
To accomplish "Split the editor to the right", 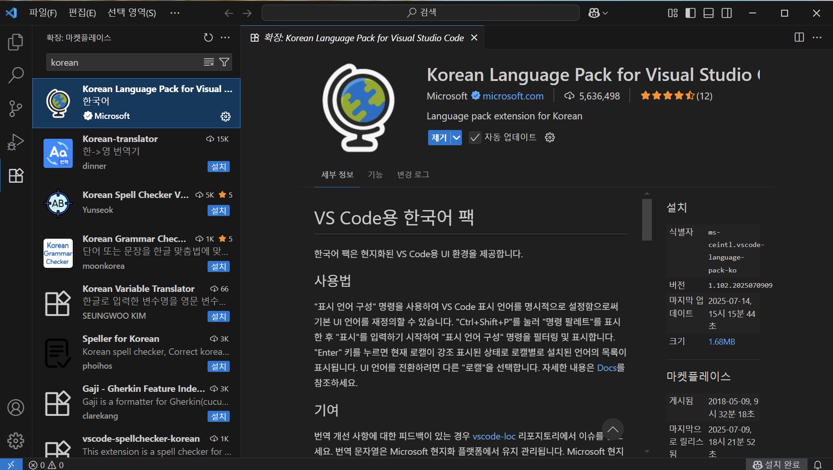I will (799, 37).
